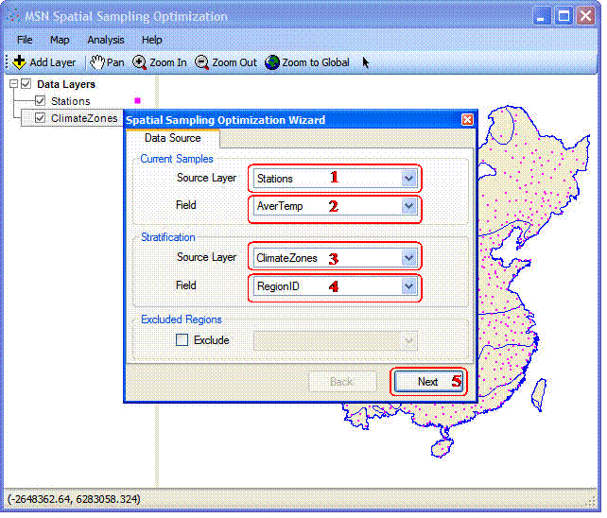Open the File menu
This screenshot has width=607, height=518.
tap(25, 40)
